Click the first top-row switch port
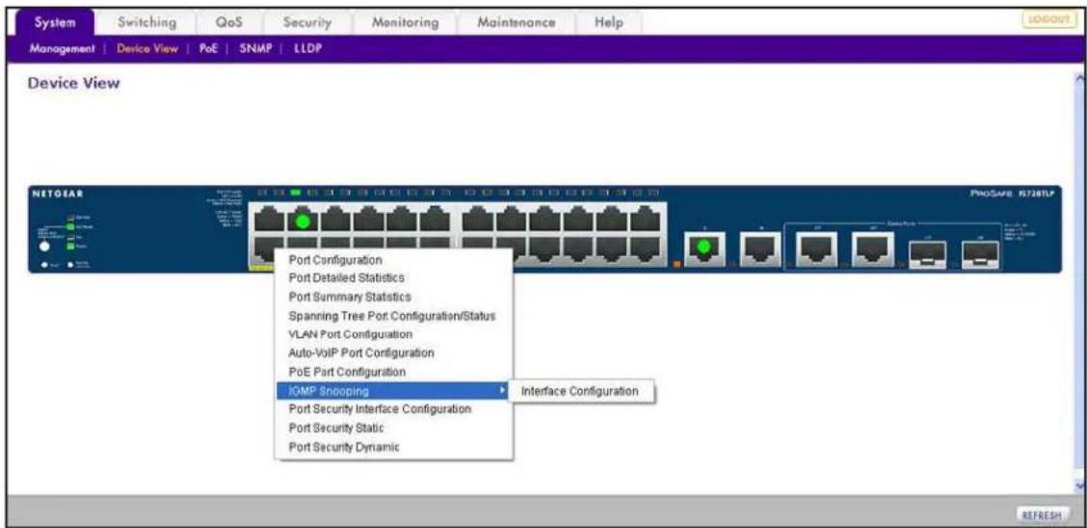The width and height of the screenshot is (1087, 528). [269, 221]
